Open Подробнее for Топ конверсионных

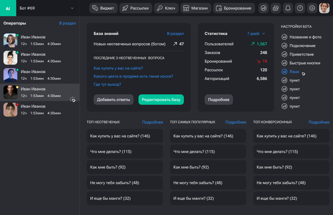pyautogui.click(x=319, y=122)
